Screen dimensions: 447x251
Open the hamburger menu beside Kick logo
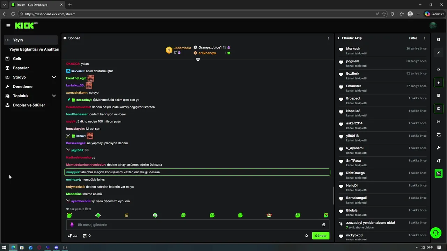click(x=8, y=25)
